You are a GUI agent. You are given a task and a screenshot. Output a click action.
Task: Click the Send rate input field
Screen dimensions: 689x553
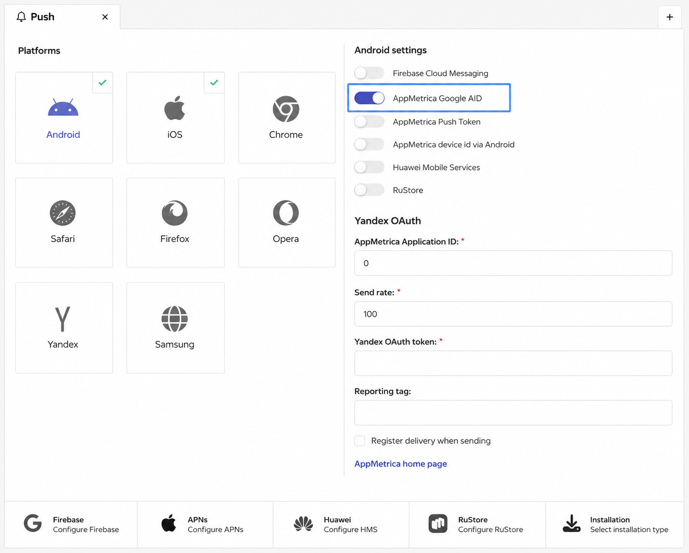pos(513,314)
